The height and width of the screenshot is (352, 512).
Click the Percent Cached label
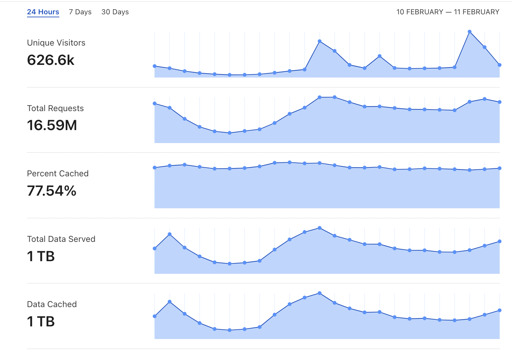click(58, 174)
